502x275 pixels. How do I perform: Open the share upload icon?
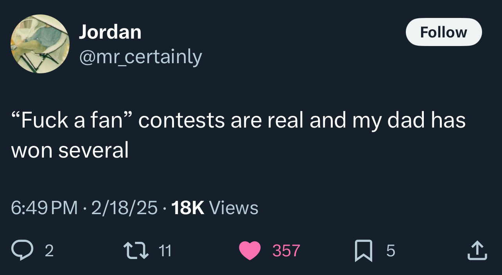point(477,250)
